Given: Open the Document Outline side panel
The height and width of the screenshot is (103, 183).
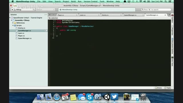Looking at the screenshot, I should pyautogui.click(x=172, y=46).
